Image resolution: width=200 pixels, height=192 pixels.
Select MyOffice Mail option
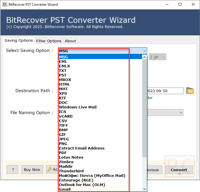coord(100,176)
